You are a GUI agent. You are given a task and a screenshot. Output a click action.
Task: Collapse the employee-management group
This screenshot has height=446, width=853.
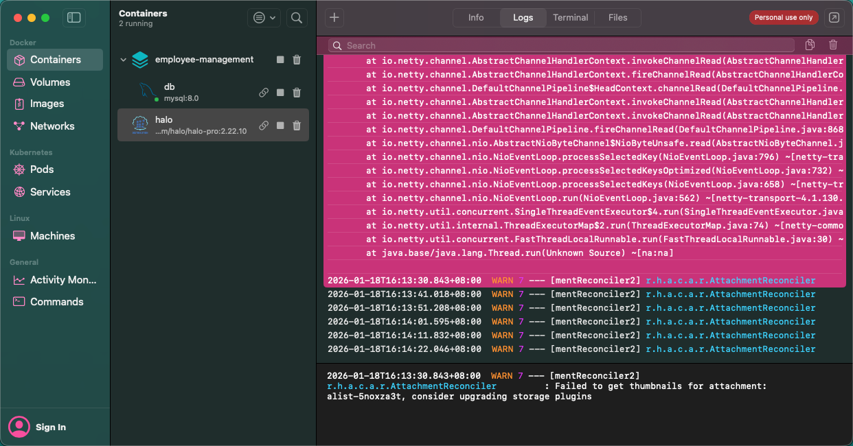coord(124,60)
